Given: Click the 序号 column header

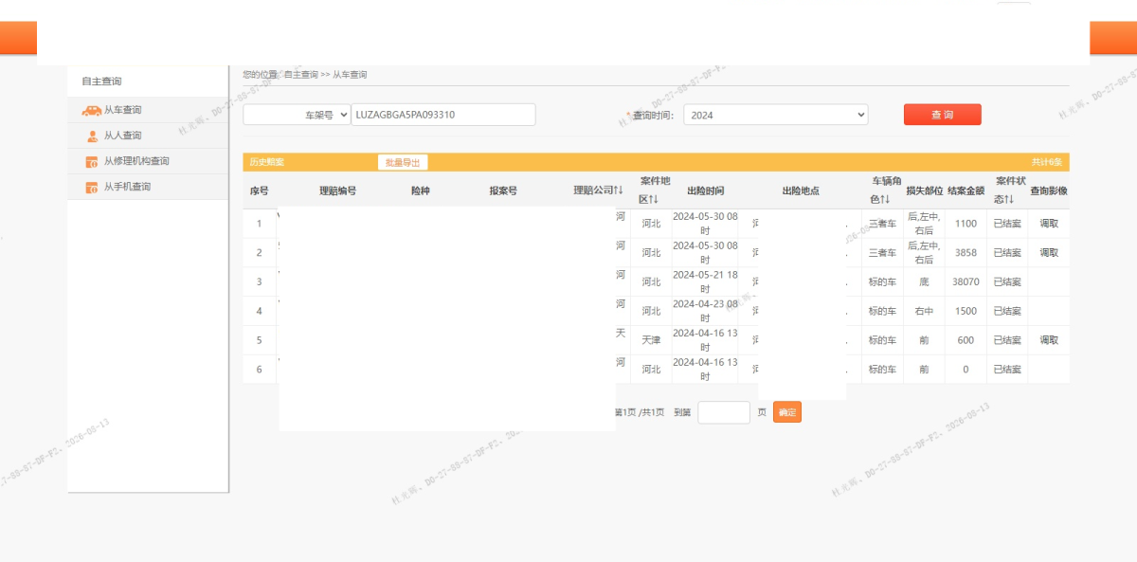Looking at the screenshot, I should [260, 190].
